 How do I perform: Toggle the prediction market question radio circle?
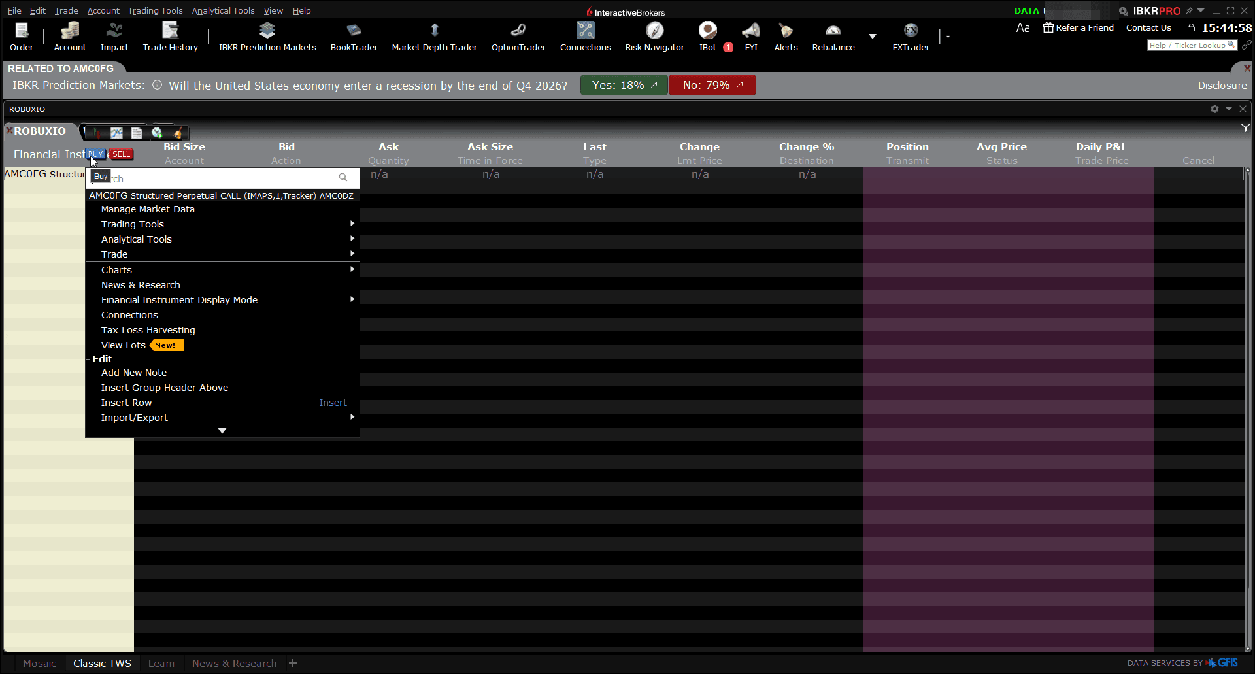157,85
